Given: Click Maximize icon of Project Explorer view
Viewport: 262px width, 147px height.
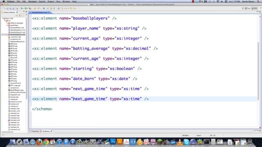Looking at the screenshot, I should [26, 12].
